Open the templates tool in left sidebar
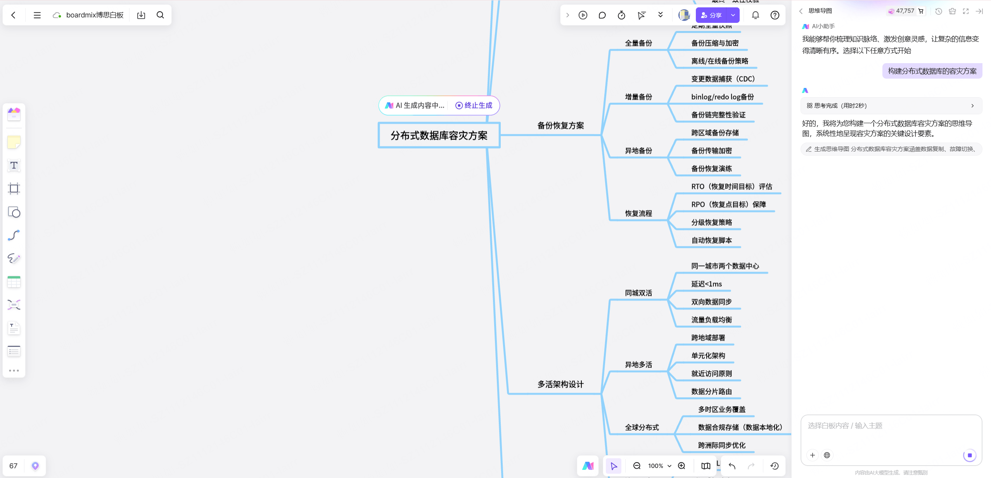Screen dimensions: 991x478 click(14, 114)
